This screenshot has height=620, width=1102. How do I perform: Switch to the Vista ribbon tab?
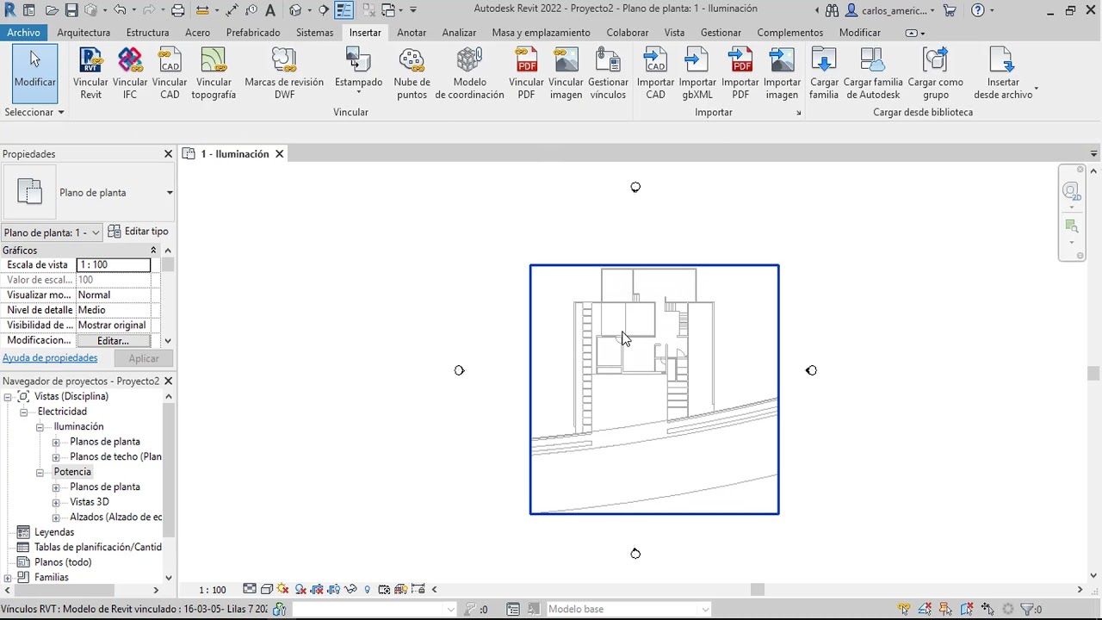(x=674, y=33)
